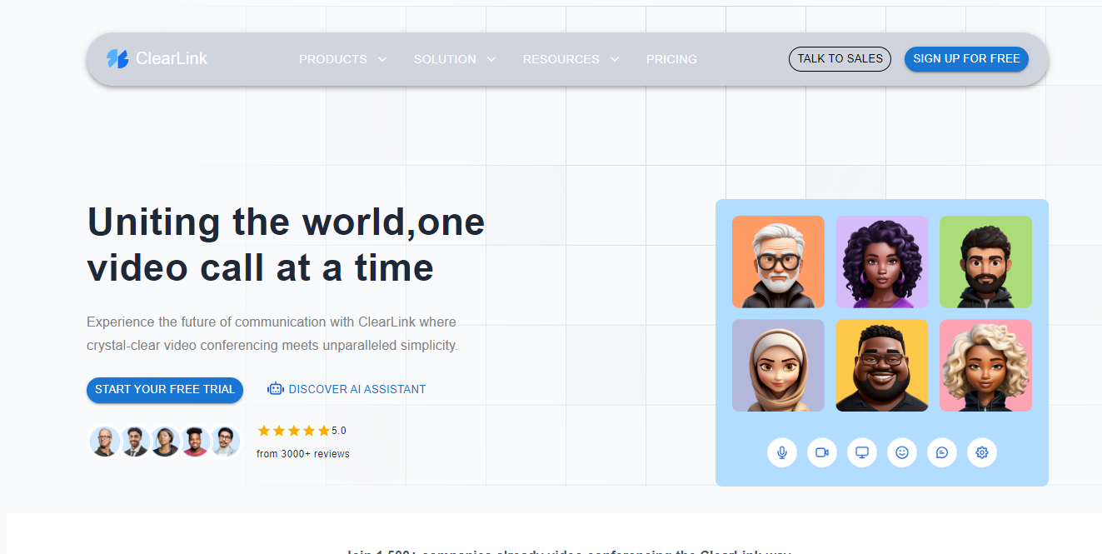1102x554 pixels.
Task: Click the microphone icon in call panel
Action: 782,452
